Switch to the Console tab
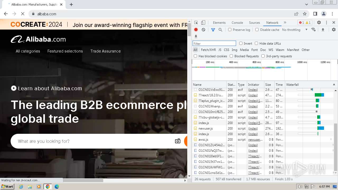Viewport: 338px width, 190px height. 237,23
